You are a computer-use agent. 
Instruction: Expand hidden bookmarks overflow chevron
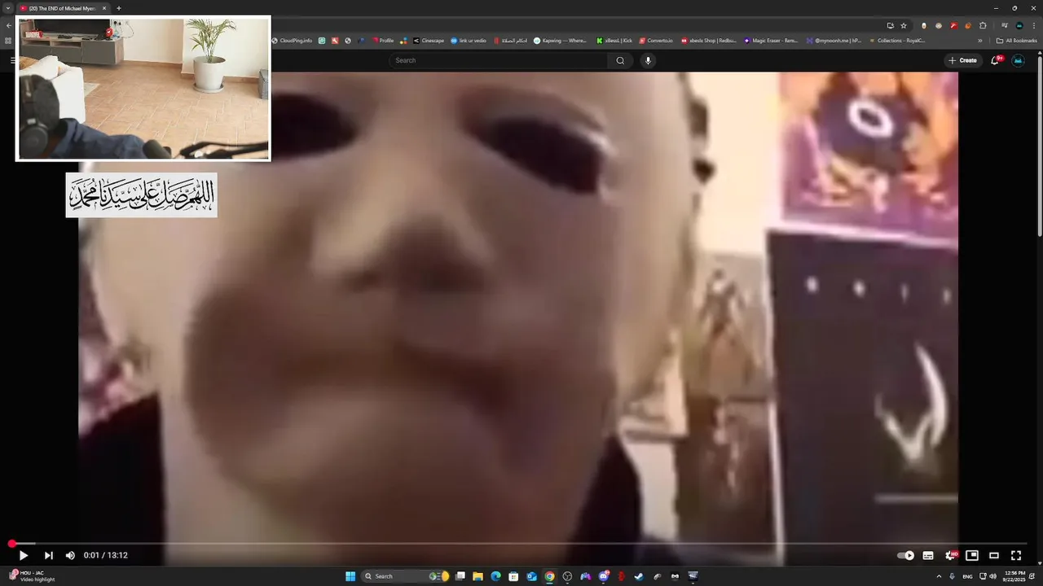[x=980, y=40]
